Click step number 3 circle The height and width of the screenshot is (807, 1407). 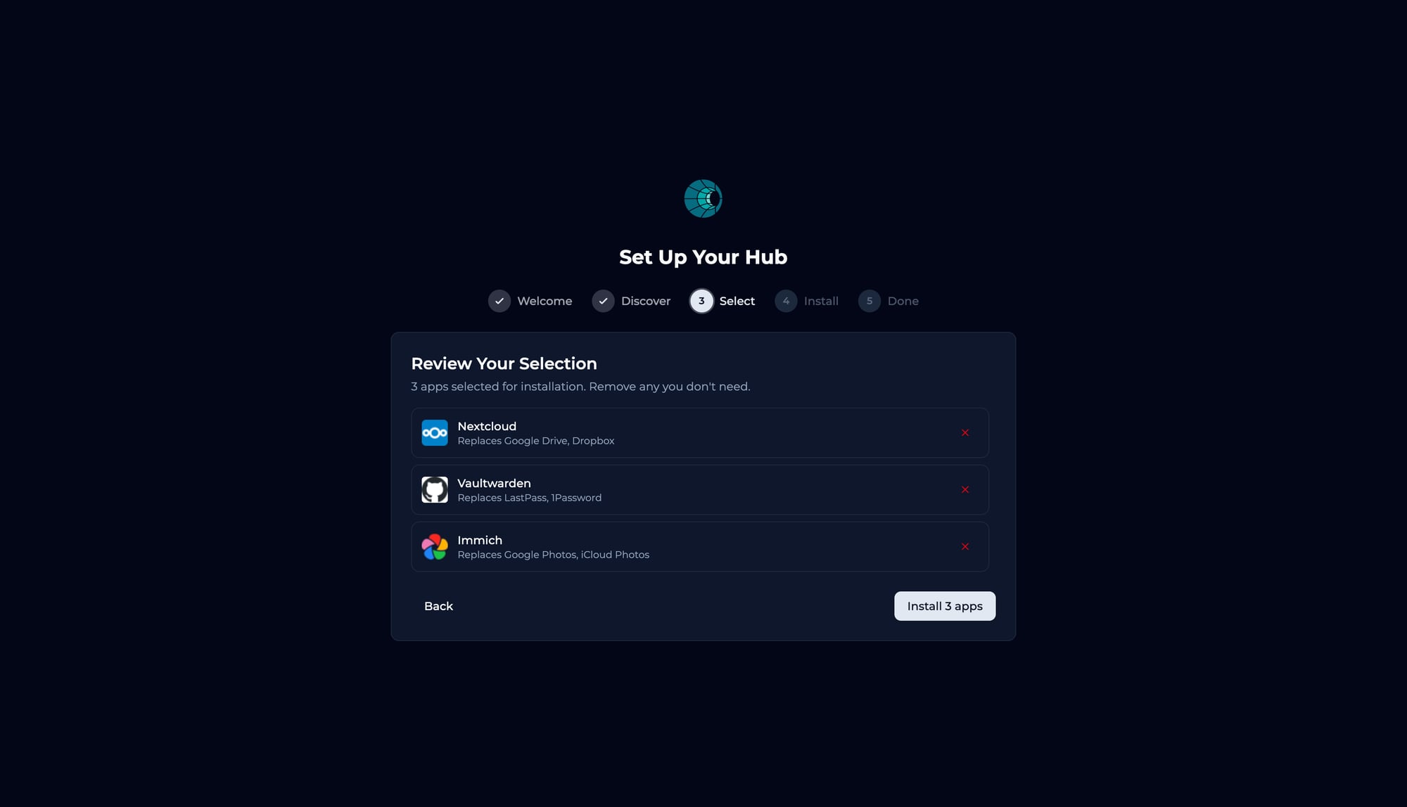[701, 301]
